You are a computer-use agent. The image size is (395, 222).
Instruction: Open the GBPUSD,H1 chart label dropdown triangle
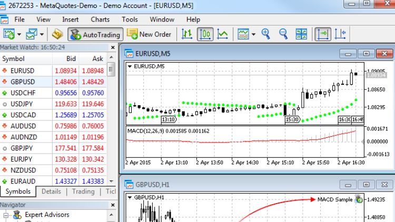tap(130, 198)
